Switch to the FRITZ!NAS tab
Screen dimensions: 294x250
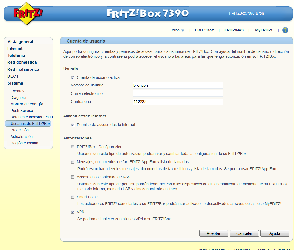(x=234, y=30)
